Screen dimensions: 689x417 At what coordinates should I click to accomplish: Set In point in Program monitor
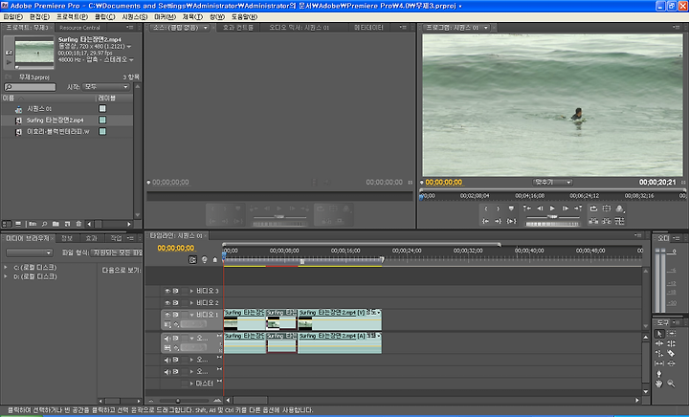(x=485, y=208)
